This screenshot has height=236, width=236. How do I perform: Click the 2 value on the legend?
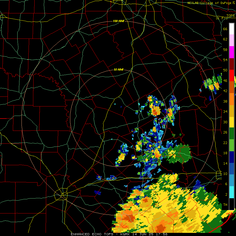click(226, 195)
